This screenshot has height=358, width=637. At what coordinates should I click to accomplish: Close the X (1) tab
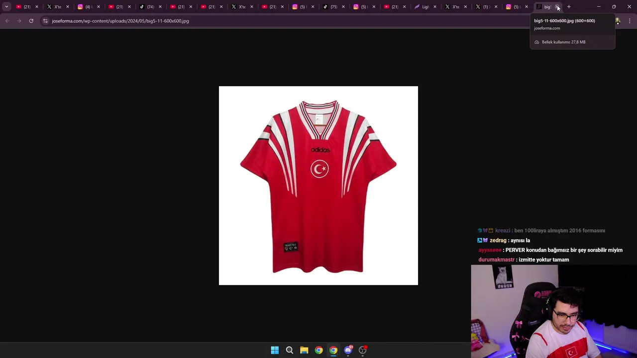pos(496,6)
